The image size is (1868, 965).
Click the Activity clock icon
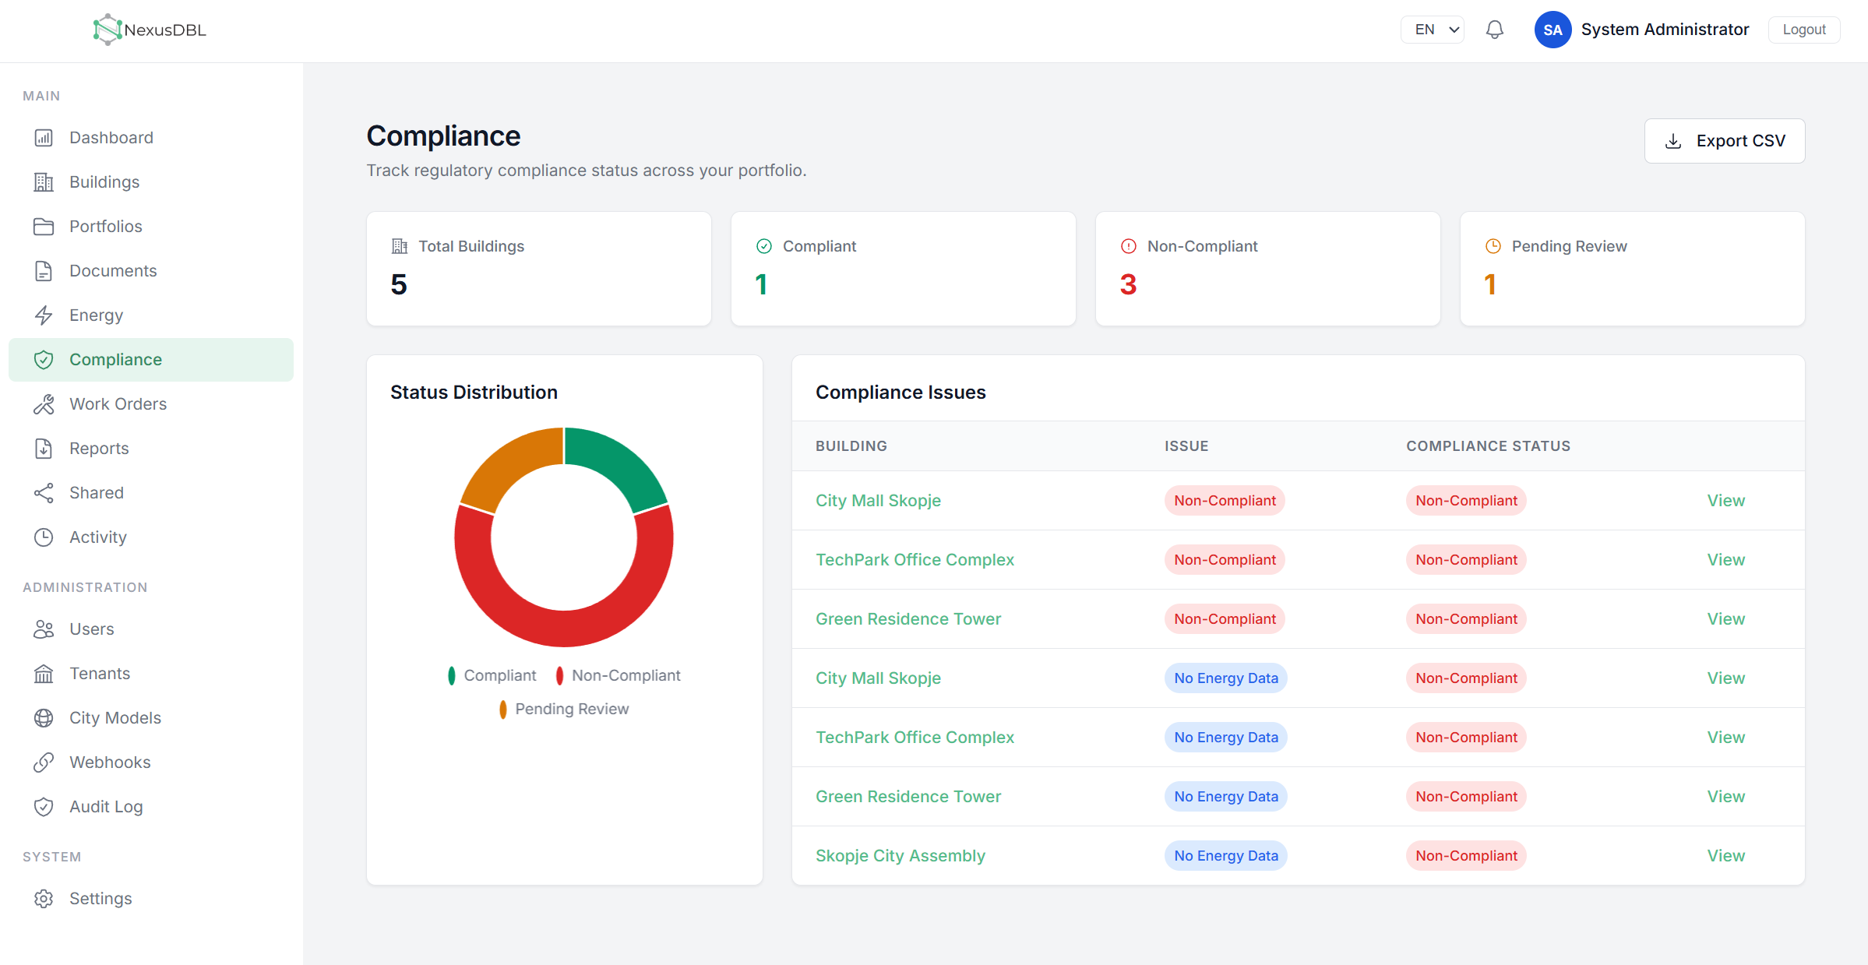coord(44,537)
